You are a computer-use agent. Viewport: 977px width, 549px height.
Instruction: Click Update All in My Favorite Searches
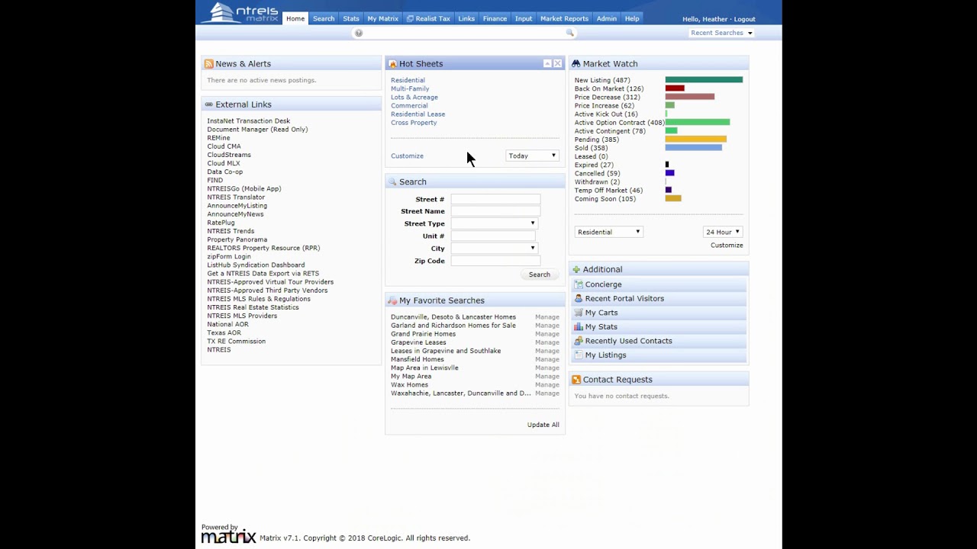click(543, 425)
